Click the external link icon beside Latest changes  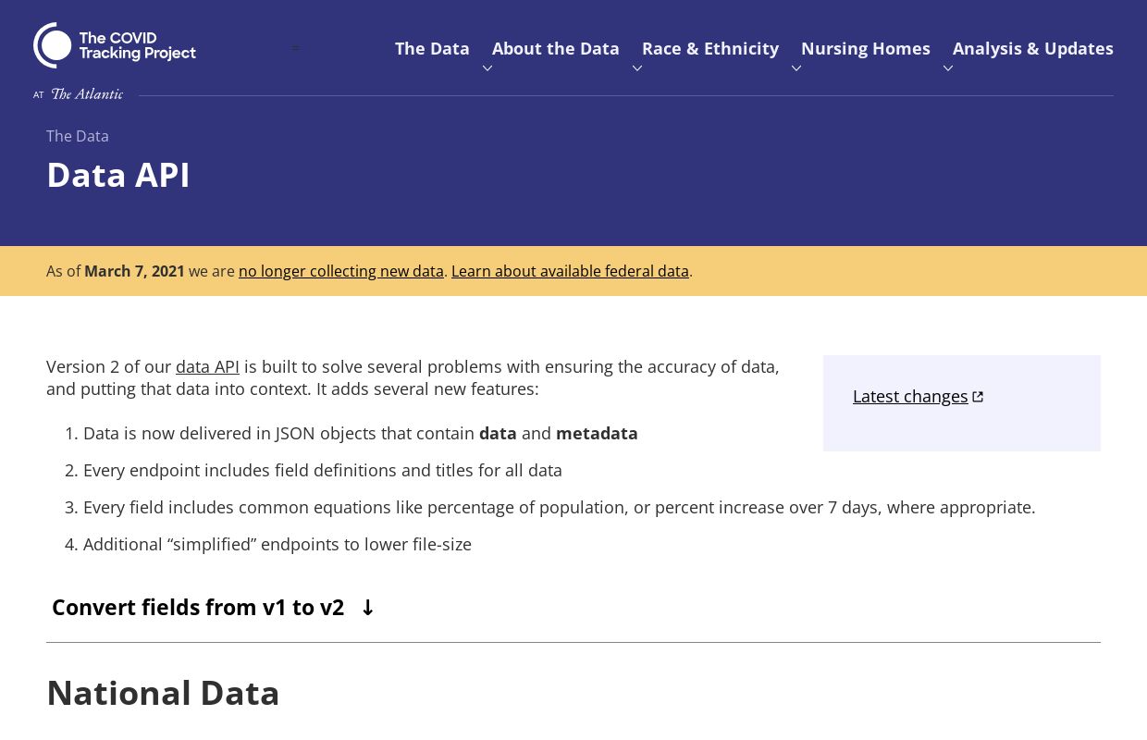tap(978, 397)
